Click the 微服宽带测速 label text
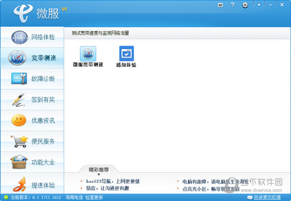Viewport: 291px width, 201px height. click(88, 64)
